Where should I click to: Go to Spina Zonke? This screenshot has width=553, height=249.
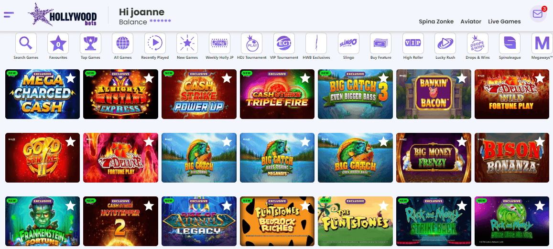coord(436,22)
